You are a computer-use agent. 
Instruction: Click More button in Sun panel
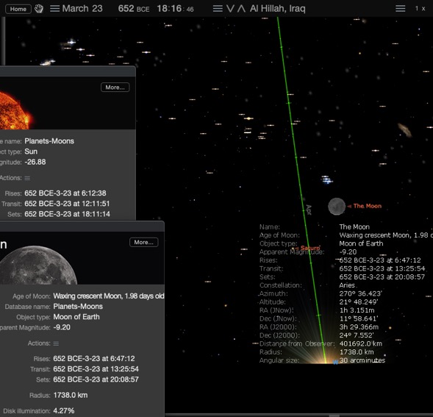[x=115, y=88]
